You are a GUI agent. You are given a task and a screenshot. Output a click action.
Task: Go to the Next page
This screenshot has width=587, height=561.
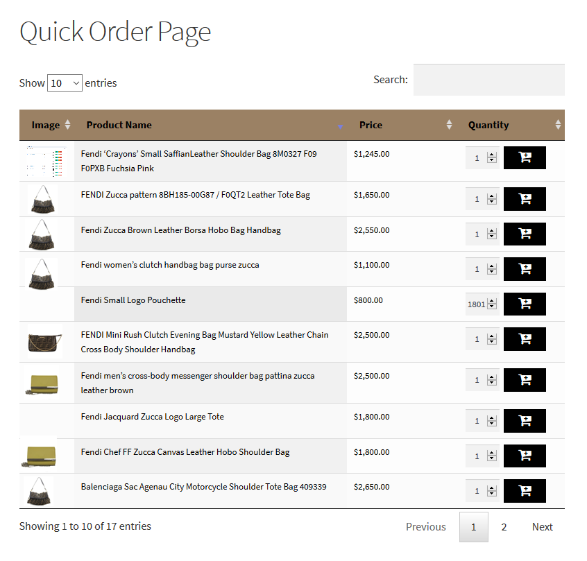pos(542,527)
